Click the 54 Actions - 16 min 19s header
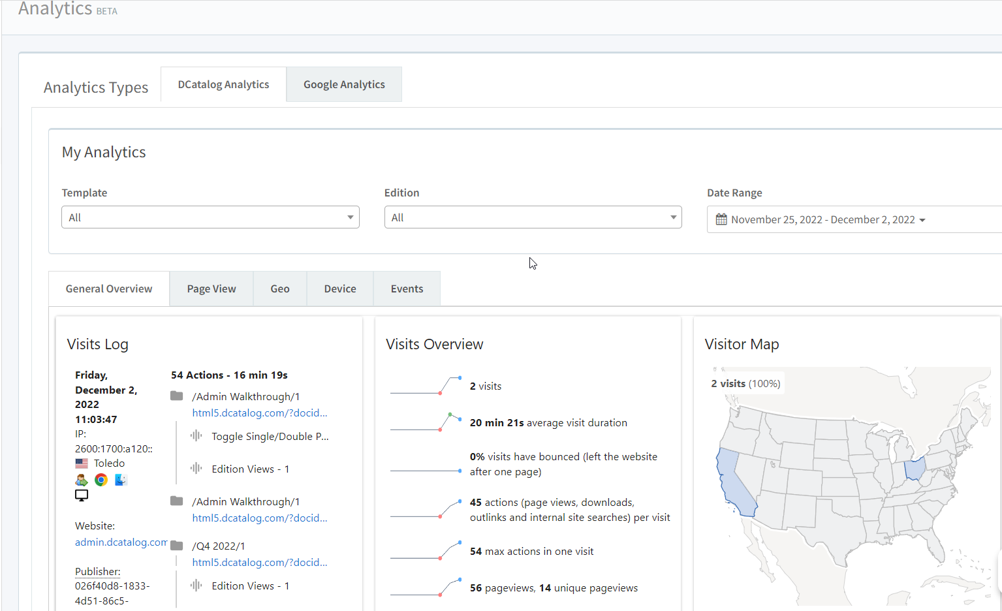 click(x=229, y=375)
